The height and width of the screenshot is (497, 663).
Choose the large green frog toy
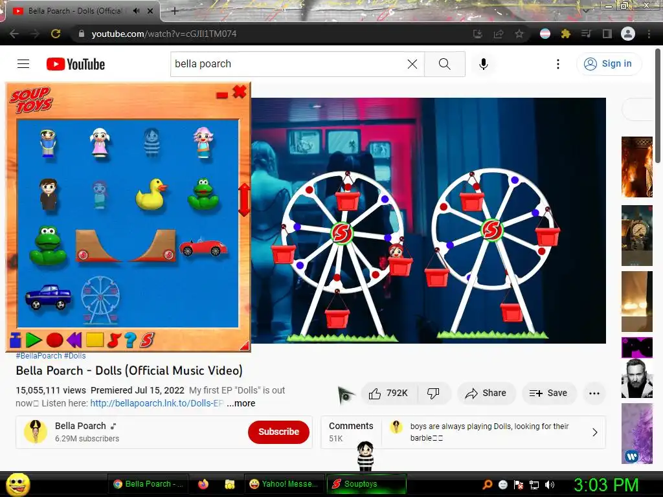pyautogui.click(x=48, y=246)
